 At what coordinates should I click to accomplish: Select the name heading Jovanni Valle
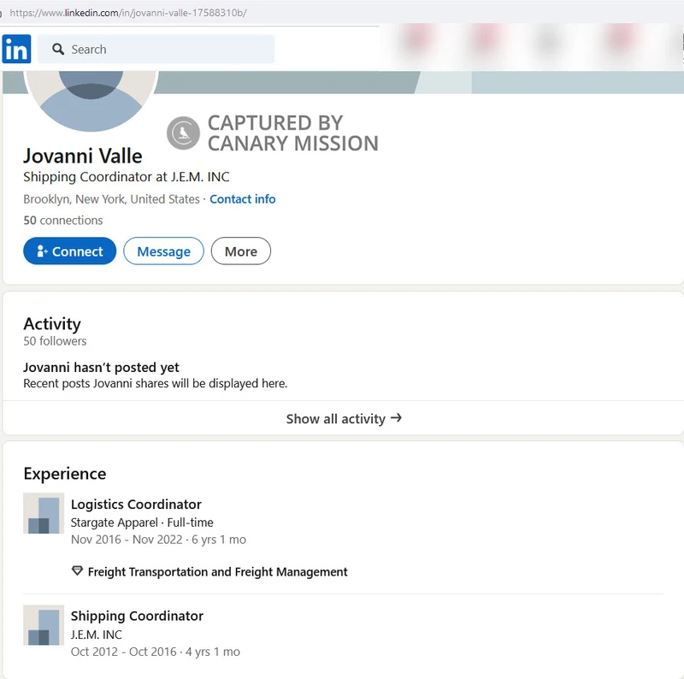[x=83, y=156]
